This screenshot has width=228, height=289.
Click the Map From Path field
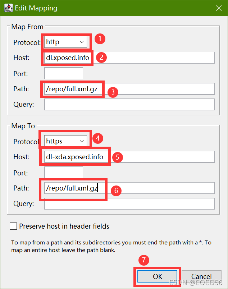pos(129,89)
